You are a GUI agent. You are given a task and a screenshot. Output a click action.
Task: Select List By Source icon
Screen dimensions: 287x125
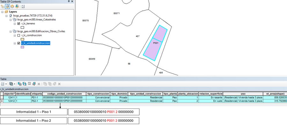click(x=7, y=7)
